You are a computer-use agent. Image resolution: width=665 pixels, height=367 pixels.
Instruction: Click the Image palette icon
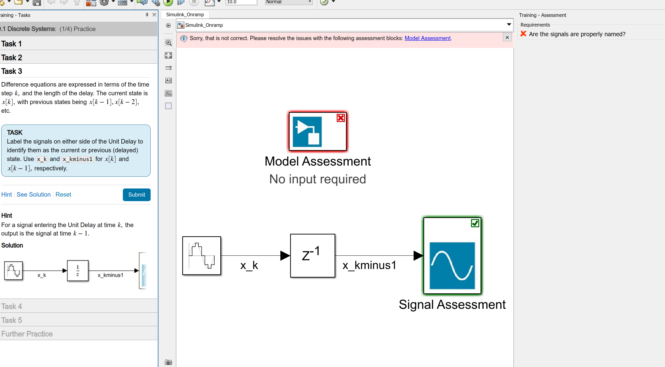tap(168, 93)
